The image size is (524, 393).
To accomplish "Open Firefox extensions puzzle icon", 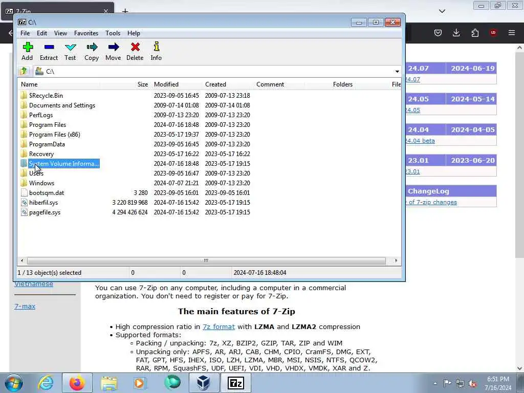I will pos(475,33).
